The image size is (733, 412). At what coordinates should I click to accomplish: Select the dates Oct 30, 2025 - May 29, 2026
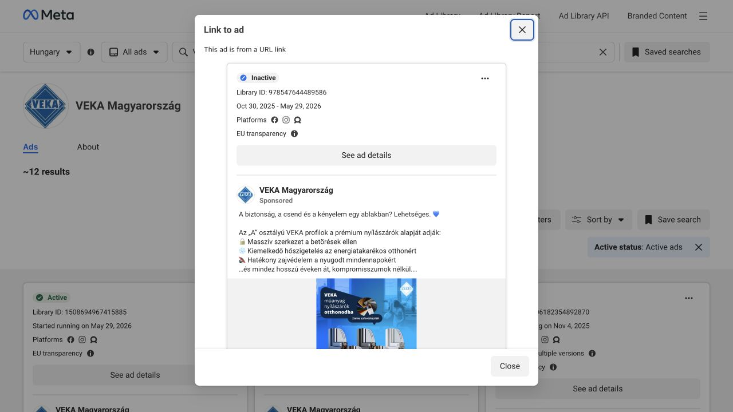point(279,106)
